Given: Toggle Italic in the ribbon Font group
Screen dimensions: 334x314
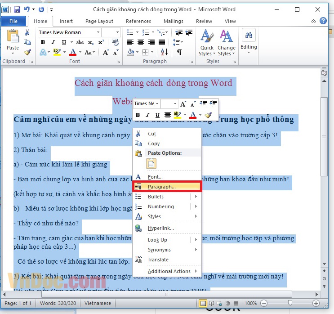Looking at the screenshot, I should (x=53, y=42).
